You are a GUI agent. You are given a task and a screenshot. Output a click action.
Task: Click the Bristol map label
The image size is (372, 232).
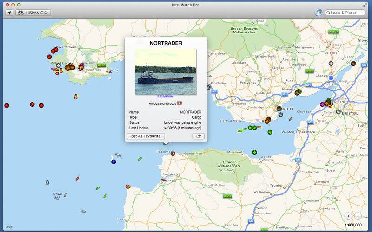pos(350,113)
